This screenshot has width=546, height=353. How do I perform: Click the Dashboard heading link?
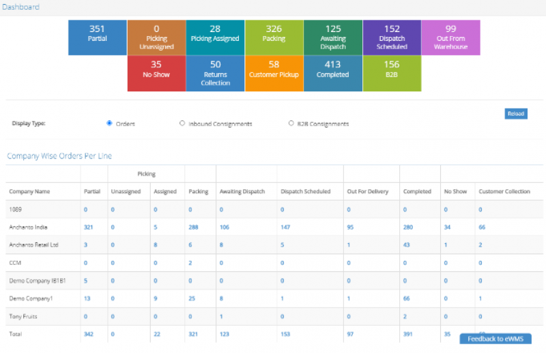pos(20,7)
